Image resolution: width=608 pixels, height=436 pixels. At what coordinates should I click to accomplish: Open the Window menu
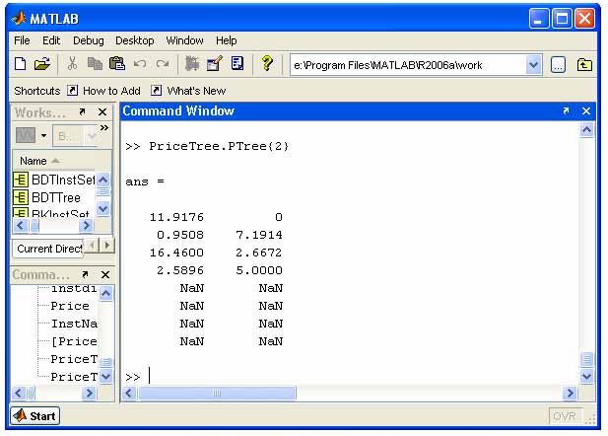click(x=184, y=40)
